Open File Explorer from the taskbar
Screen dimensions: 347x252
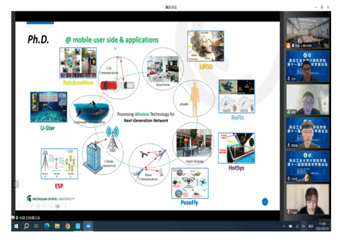tap(57, 226)
